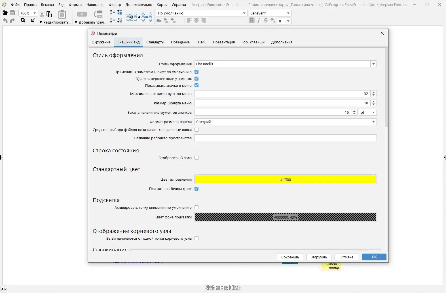Click the Отмена button
The height and width of the screenshot is (293, 446).
point(347,257)
